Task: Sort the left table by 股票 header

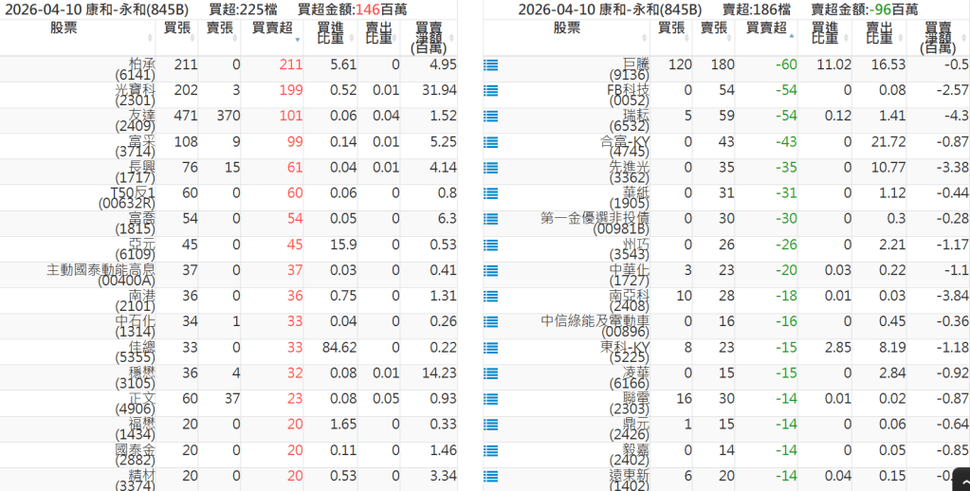Action: (78, 28)
